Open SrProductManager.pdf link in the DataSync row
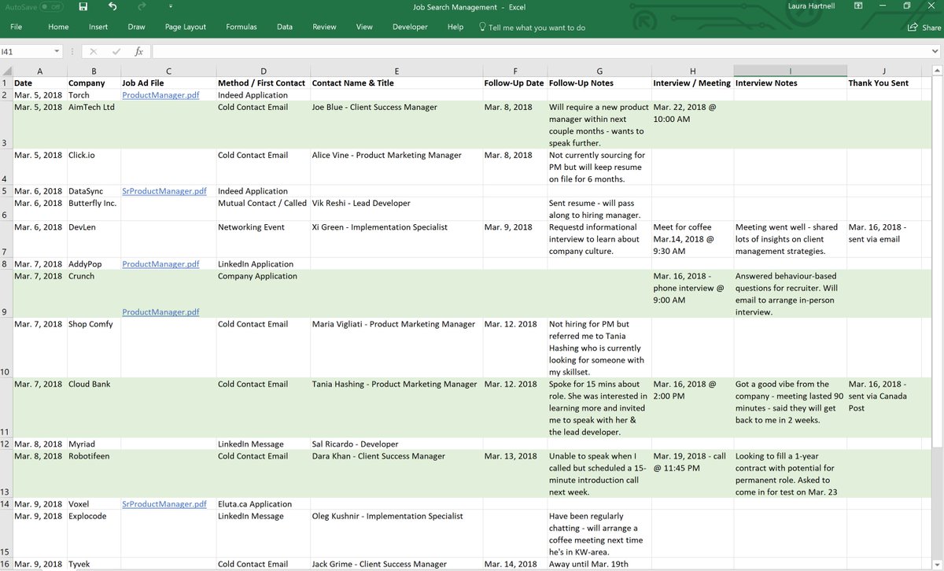Image resolution: width=944 pixels, height=571 pixels. (164, 191)
